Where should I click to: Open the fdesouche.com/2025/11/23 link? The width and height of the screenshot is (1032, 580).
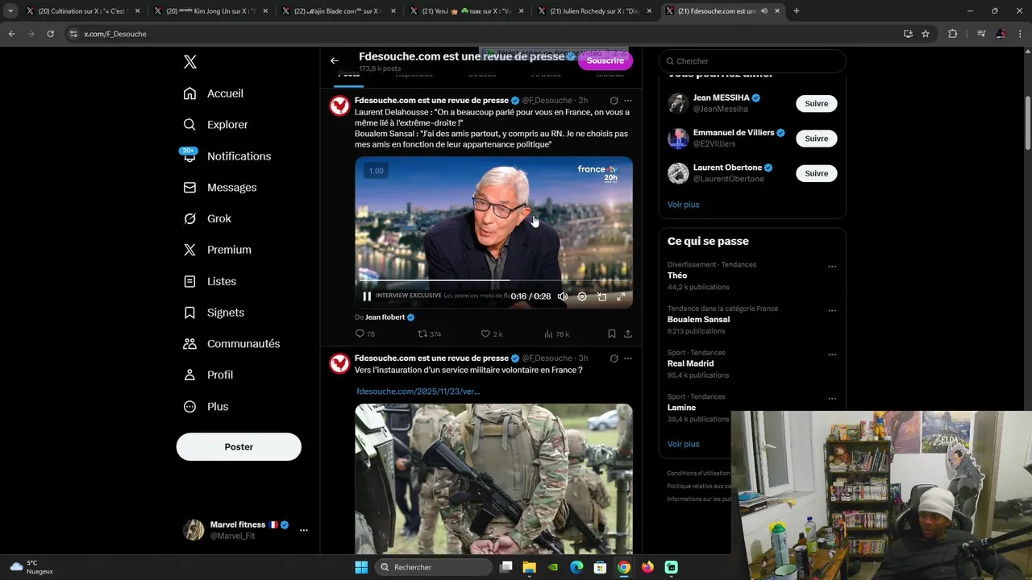418,391
